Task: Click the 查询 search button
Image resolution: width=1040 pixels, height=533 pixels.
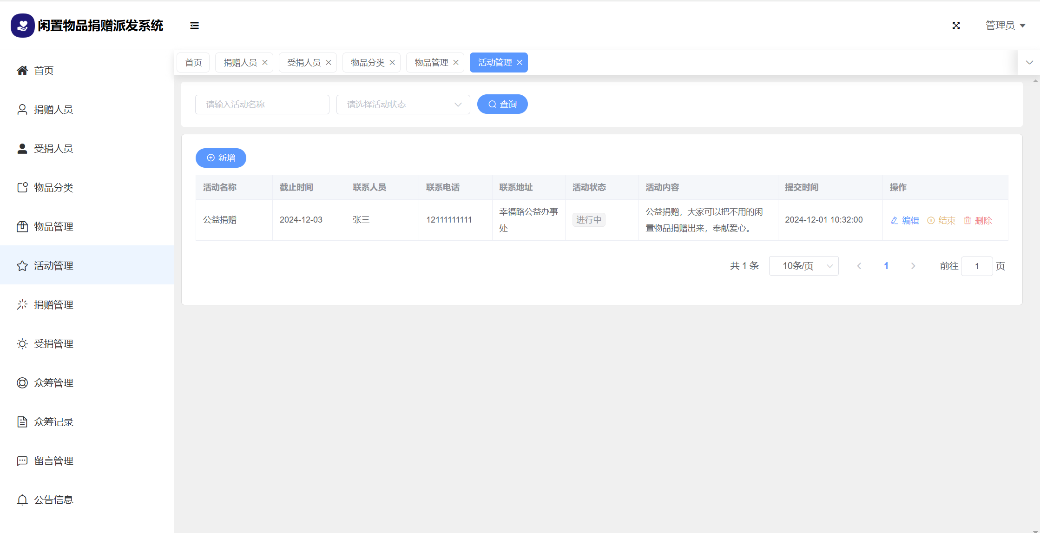Action: tap(502, 105)
